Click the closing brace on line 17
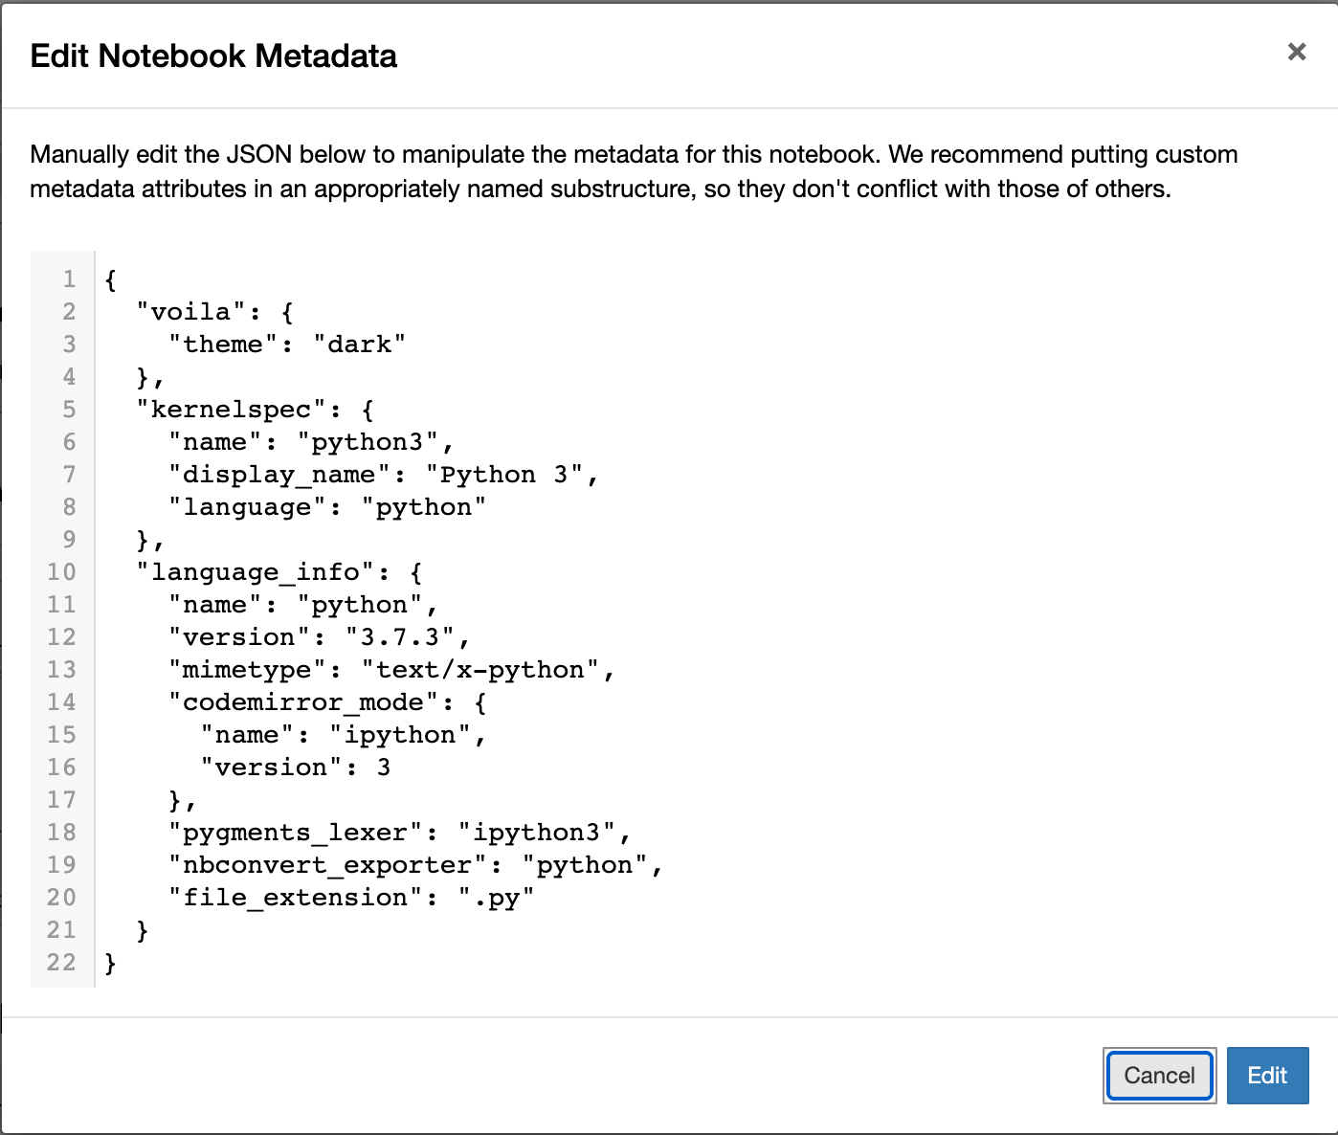 [176, 800]
